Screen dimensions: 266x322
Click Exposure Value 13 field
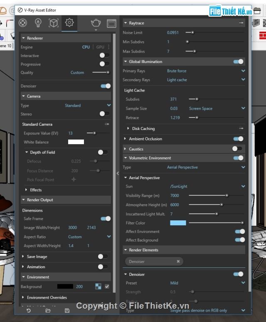pos(71,133)
